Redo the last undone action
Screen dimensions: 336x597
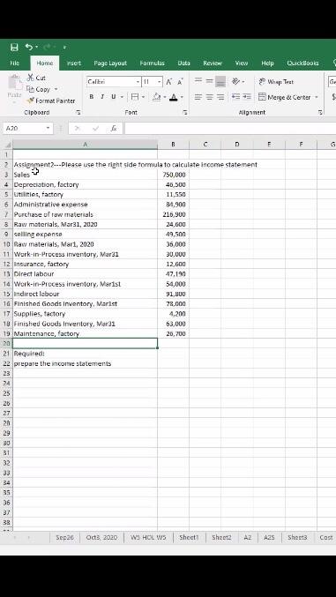(48, 47)
